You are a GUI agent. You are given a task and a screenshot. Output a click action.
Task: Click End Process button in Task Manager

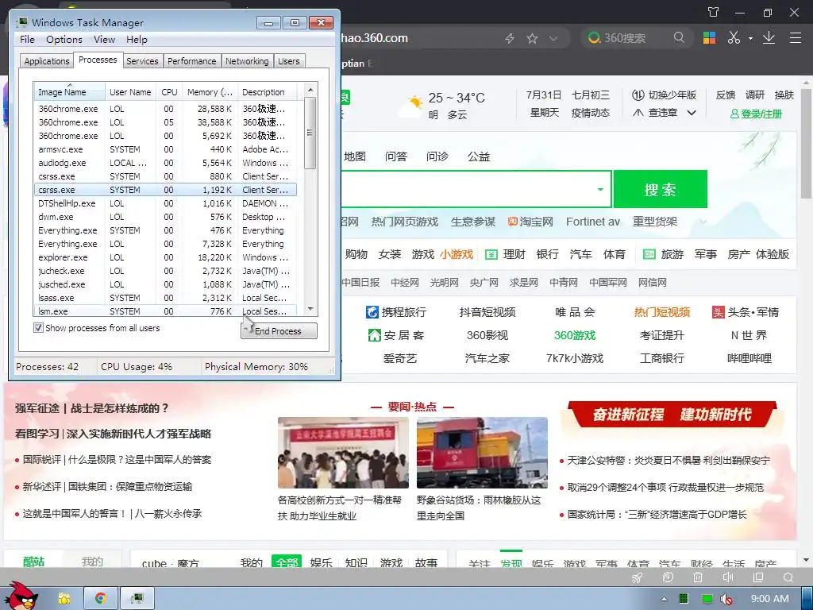279,331
